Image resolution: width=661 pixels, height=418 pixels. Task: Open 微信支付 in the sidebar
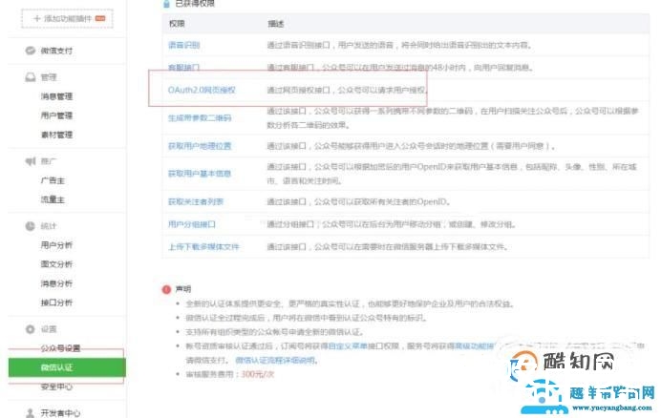pyautogui.click(x=56, y=51)
